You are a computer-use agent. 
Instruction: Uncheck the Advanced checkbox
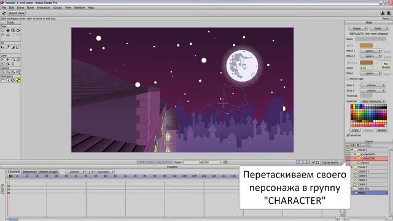348,135
